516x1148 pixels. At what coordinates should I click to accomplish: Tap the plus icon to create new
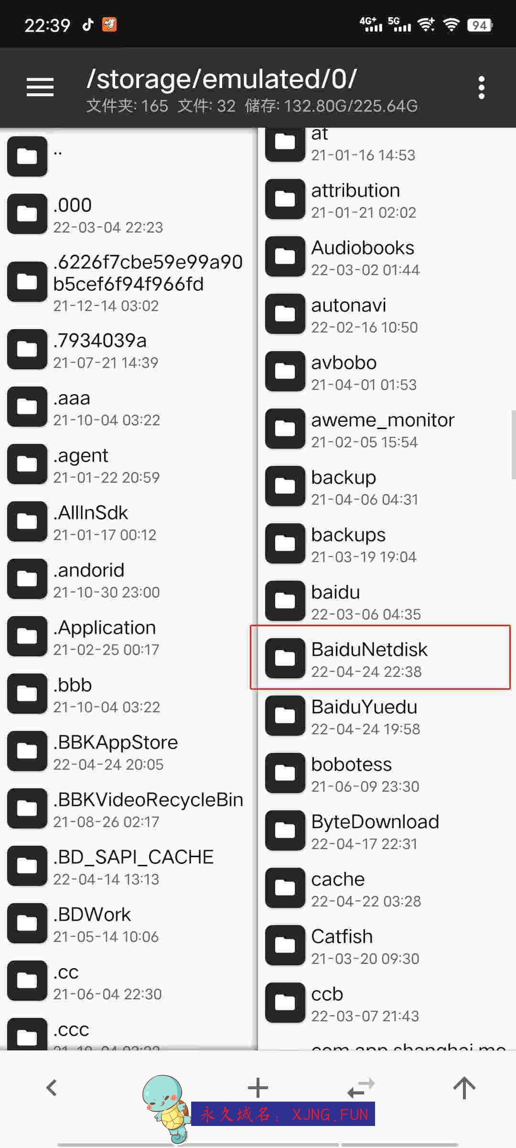[x=258, y=1087]
